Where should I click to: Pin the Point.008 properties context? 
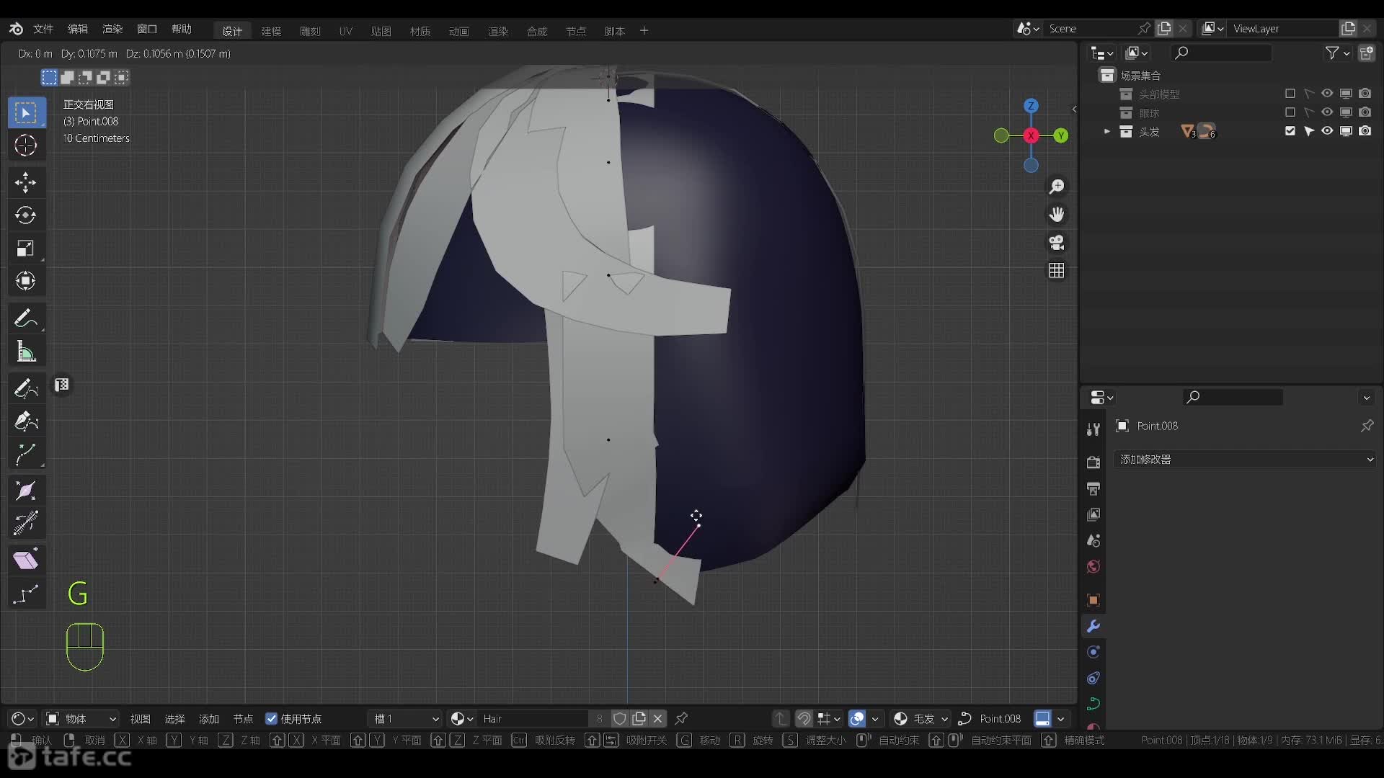click(x=1367, y=426)
